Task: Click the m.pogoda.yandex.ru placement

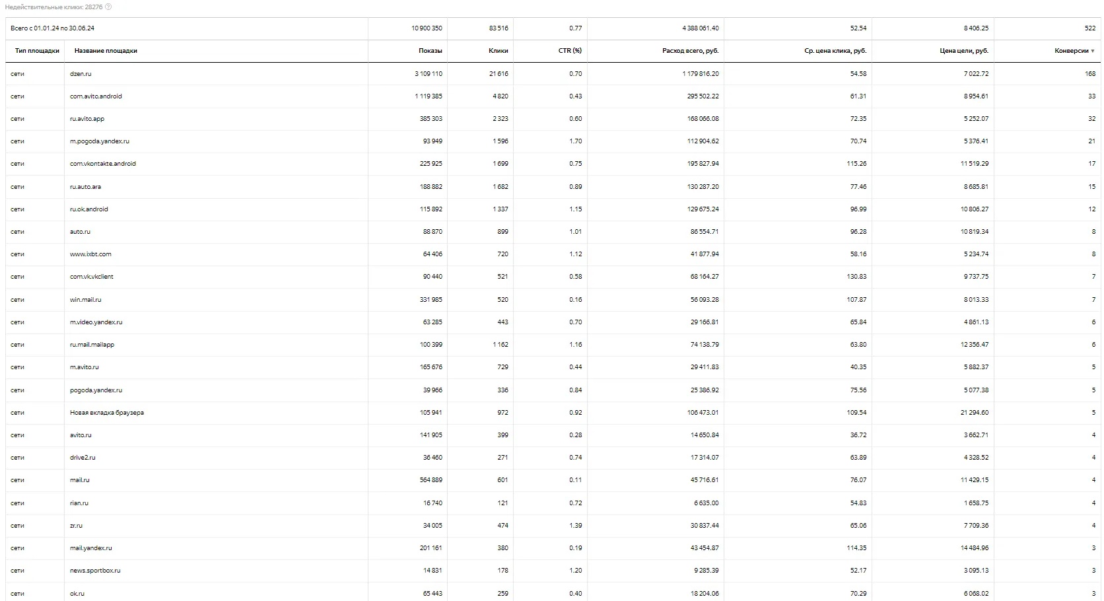Action: click(x=100, y=141)
